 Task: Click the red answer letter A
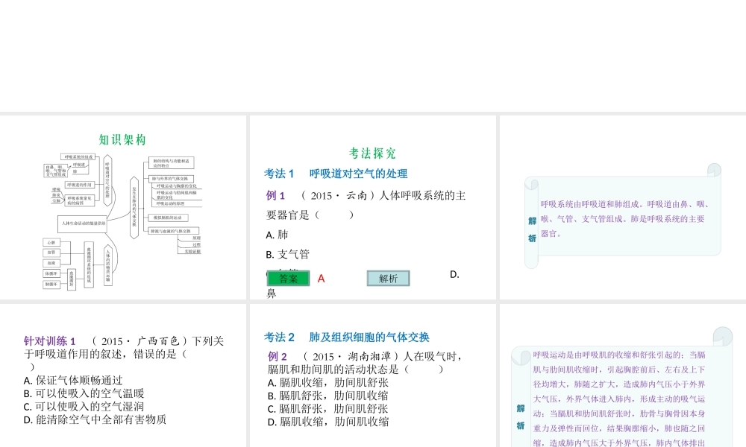tap(321, 279)
